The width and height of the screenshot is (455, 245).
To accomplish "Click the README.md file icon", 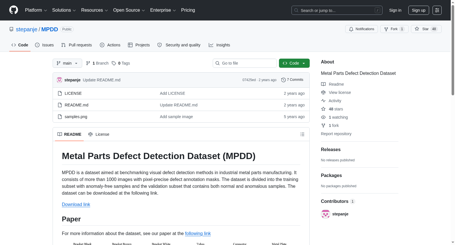I will (60, 105).
